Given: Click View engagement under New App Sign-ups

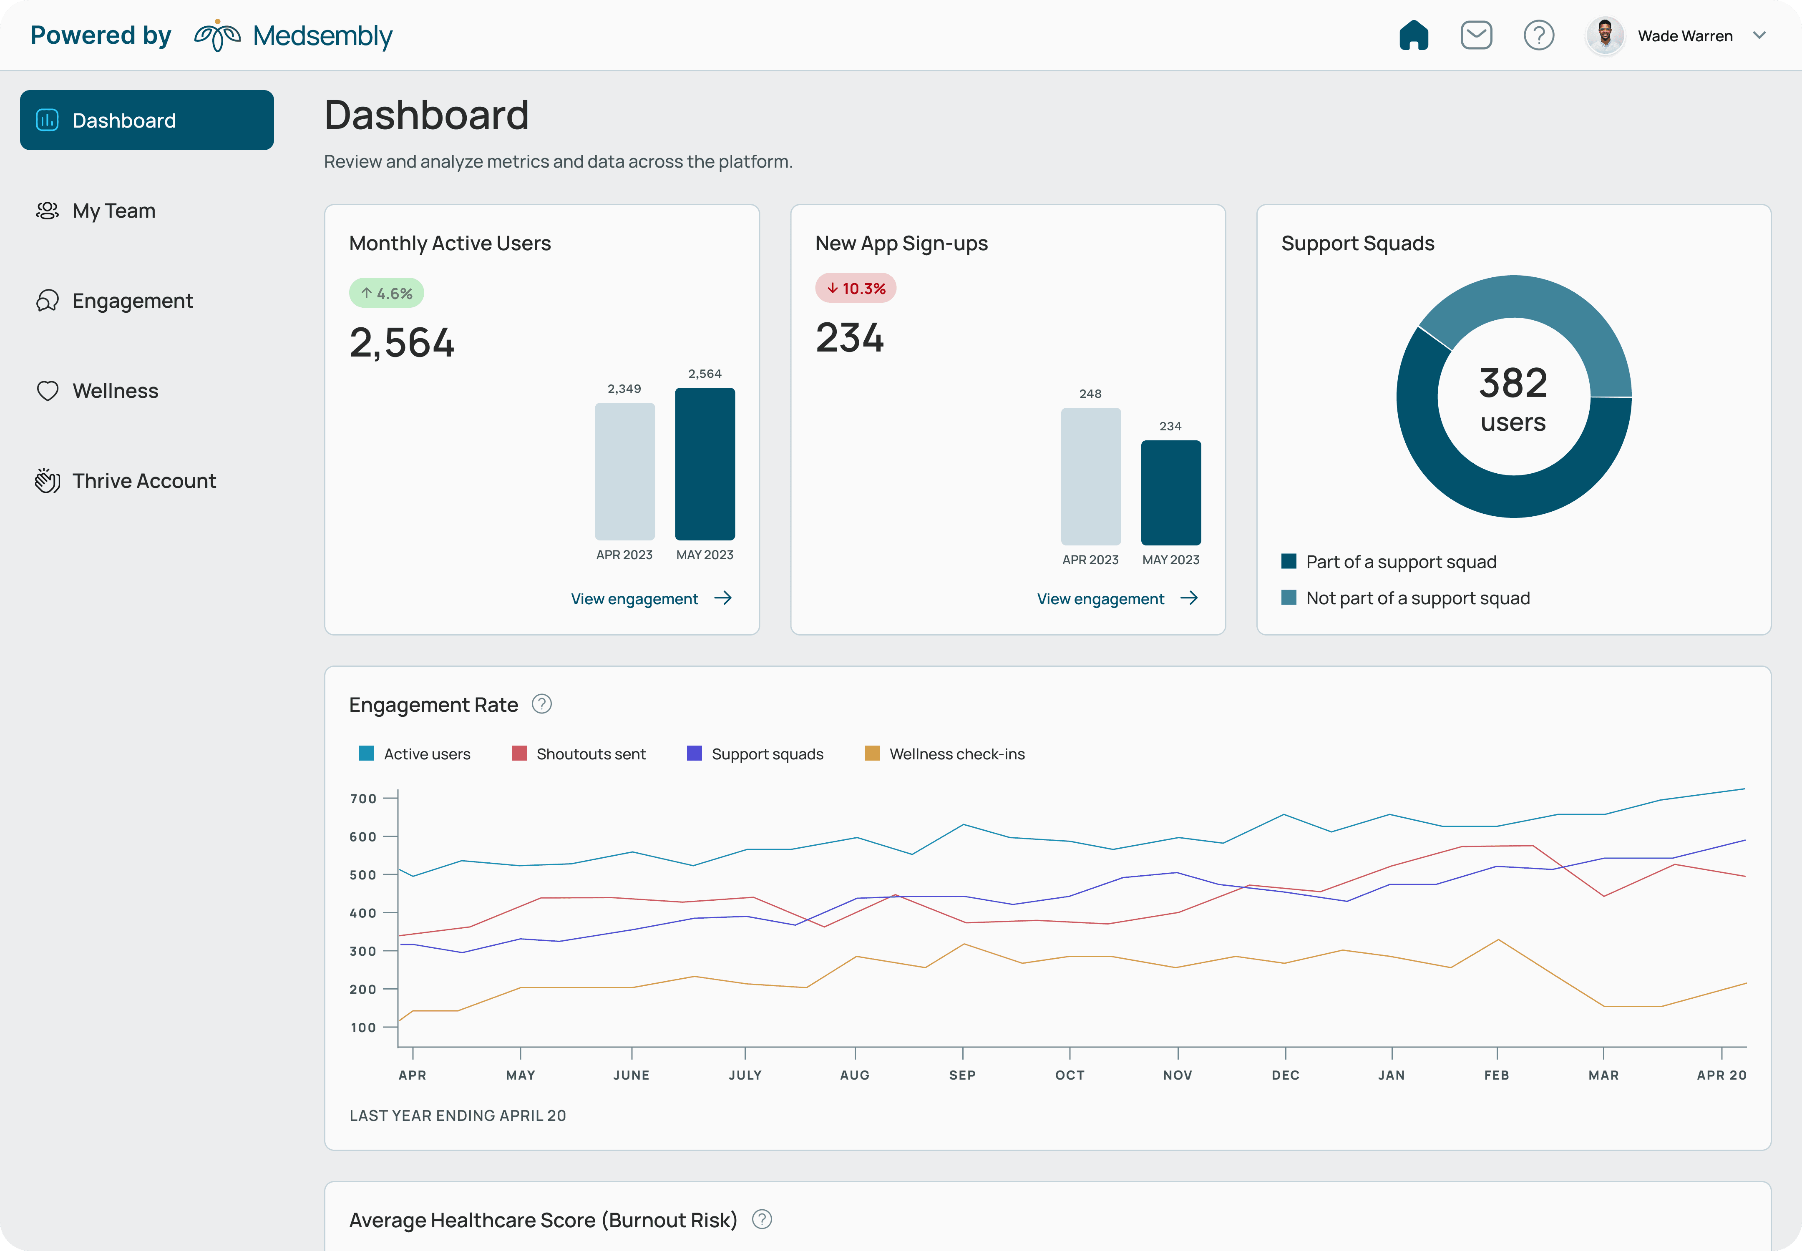Looking at the screenshot, I should (x=1117, y=598).
